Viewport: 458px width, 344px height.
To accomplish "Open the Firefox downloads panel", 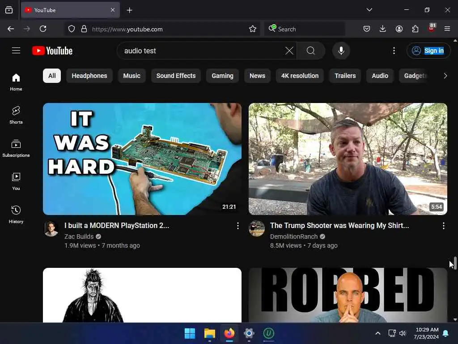I will pos(383,29).
